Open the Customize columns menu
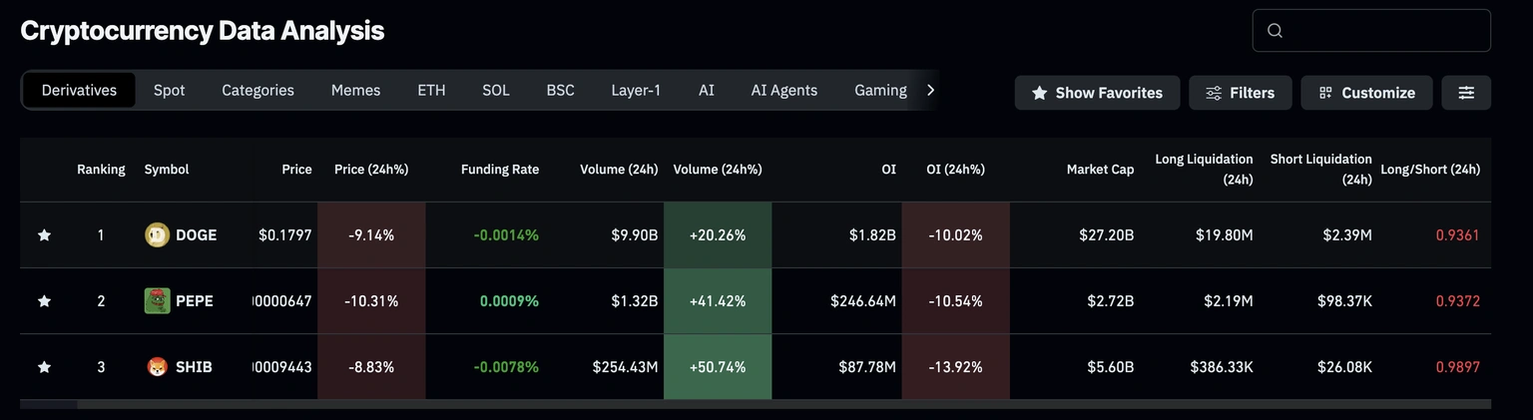This screenshot has height=420, width=1533. pyautogui.click(x=1366, y=93)
